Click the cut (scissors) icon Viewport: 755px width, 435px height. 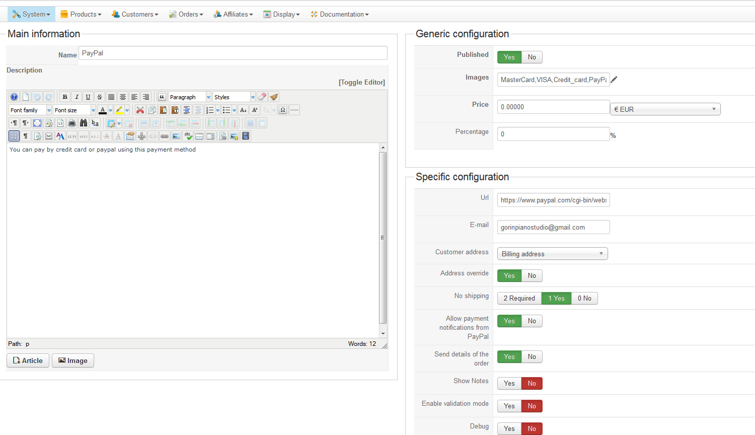click(x=140, y=110)
